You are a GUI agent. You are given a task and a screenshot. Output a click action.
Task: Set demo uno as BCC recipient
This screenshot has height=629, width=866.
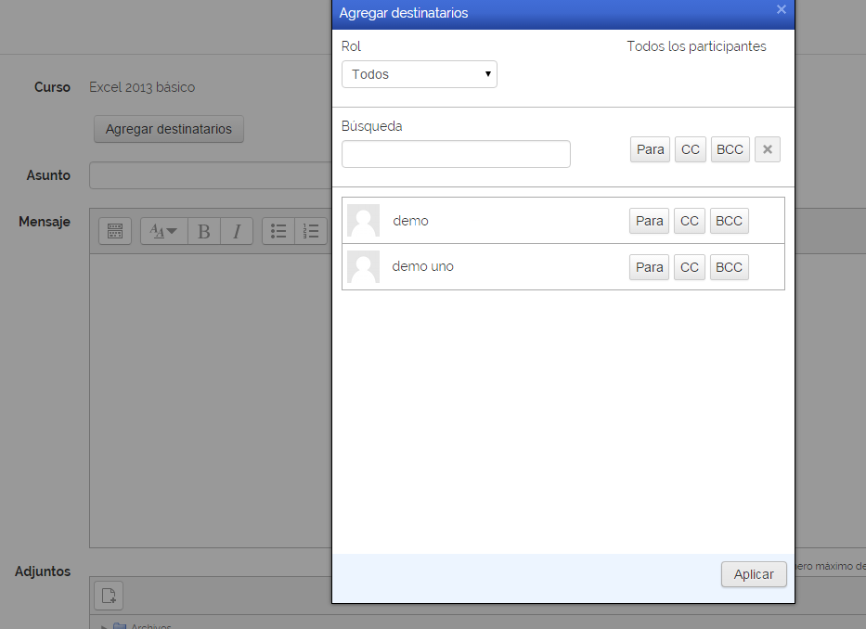729,267
